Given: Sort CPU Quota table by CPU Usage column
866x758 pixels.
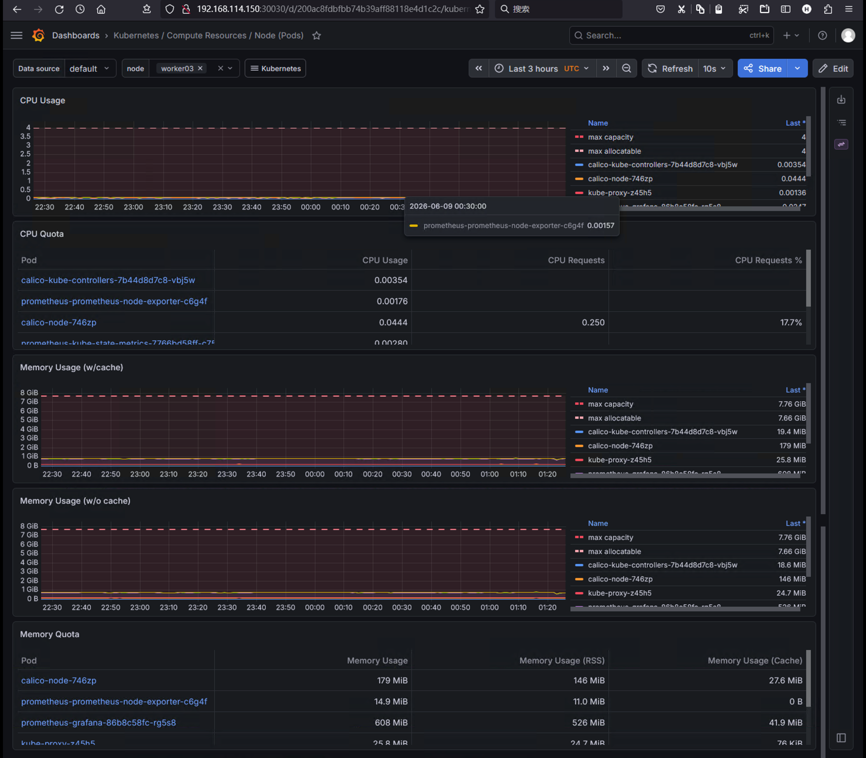Looking at the screenshot, I should [385, 260].
